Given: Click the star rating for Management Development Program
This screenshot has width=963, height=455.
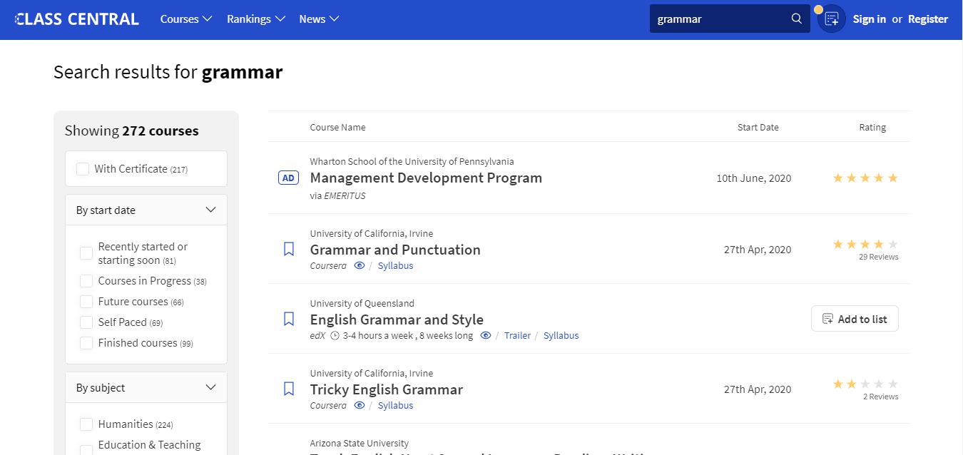Looking at the screenshot, I should tap(865, 178).
